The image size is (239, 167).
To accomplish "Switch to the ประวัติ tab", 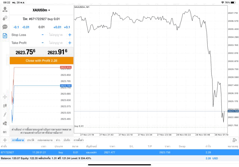I will 30,140.
